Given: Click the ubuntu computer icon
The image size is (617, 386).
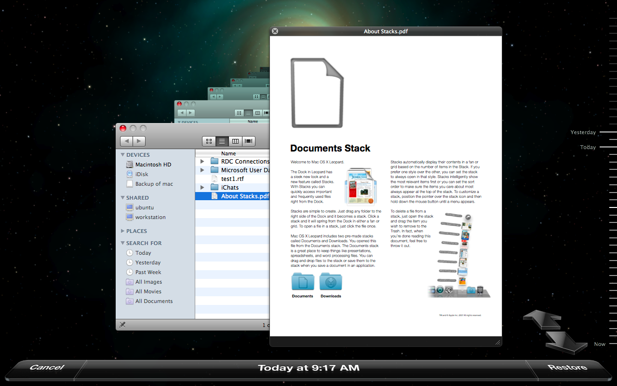Looking at the screenshot, I should pos(130,207).
